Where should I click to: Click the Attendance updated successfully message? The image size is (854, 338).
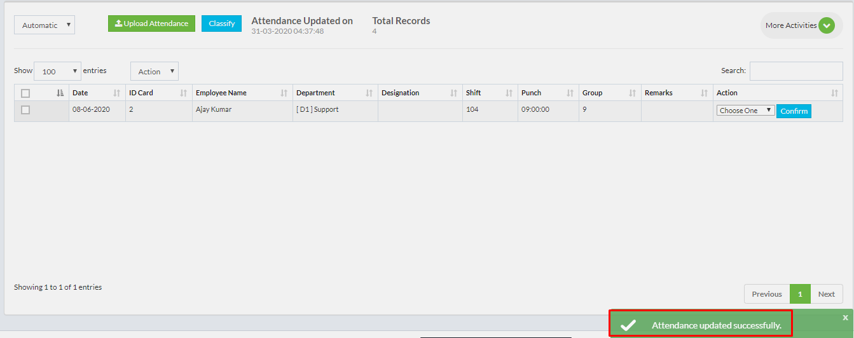[x=716, y=325]
